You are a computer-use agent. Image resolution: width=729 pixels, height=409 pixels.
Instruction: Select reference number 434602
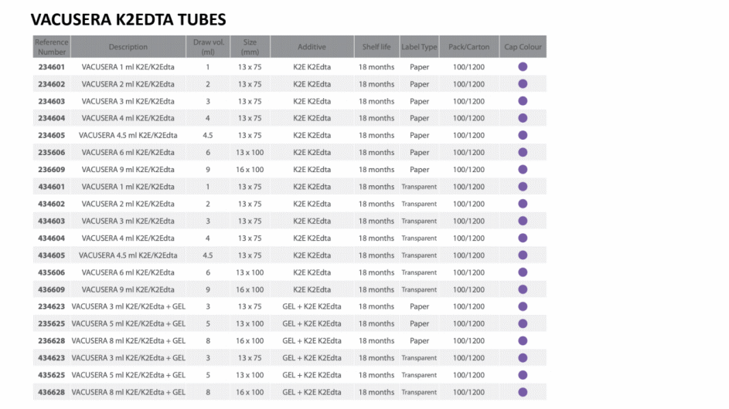(x=52, y=204)
